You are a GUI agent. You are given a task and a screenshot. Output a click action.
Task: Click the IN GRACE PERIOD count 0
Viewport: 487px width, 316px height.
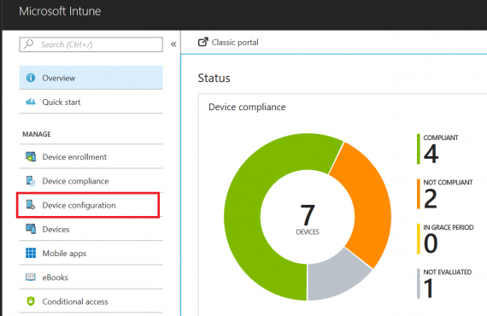tap(431, 243)
